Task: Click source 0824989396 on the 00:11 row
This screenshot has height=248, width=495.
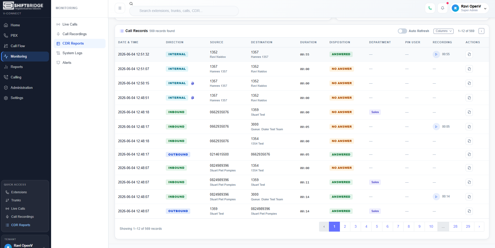Action: click(219, 180)
